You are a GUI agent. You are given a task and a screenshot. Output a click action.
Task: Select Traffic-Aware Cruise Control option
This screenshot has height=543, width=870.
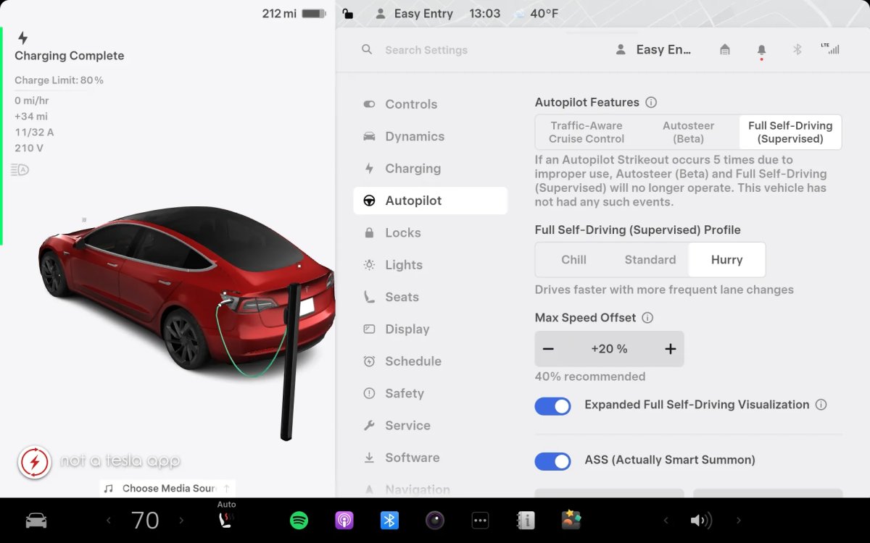coord(586,132)
